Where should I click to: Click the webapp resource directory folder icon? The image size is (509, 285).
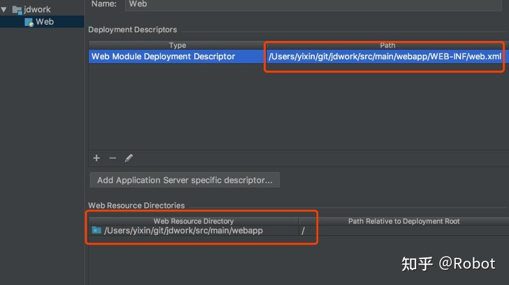click(96, 230)
